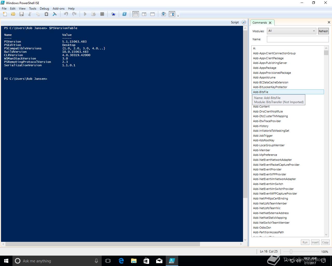The height and width of the screenshot is (266, 332).
Task: Click the Refresh button for modules
Action: coord(323,31)
